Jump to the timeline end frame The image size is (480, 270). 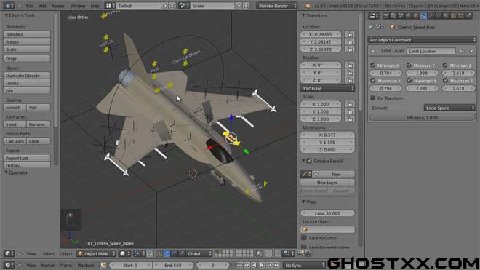click(x=276, y=265)
